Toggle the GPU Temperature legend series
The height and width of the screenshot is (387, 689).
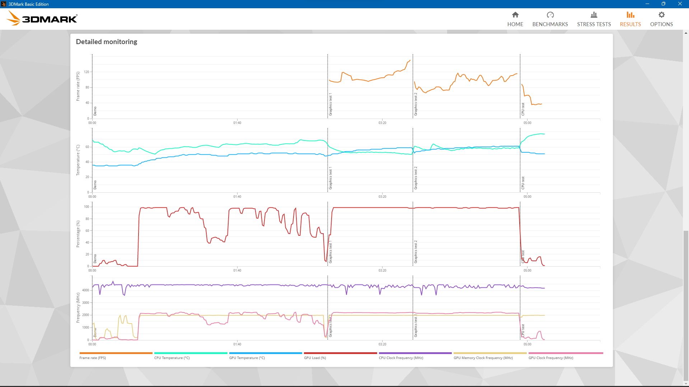pyautogui.click(x=247, y=358)
